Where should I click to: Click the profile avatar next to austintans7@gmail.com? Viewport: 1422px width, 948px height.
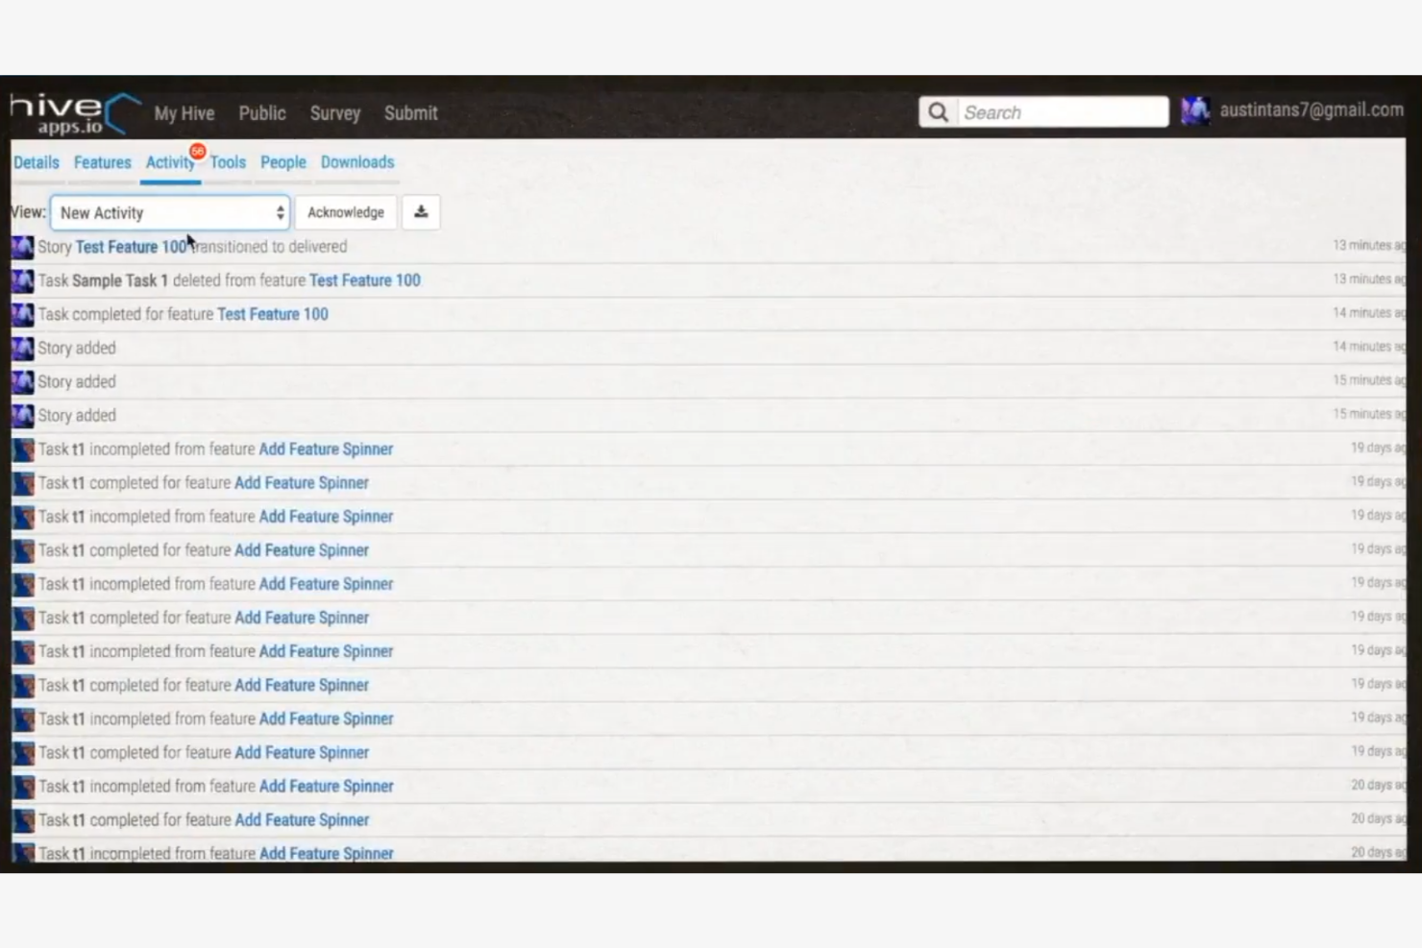click(1194, 110)
